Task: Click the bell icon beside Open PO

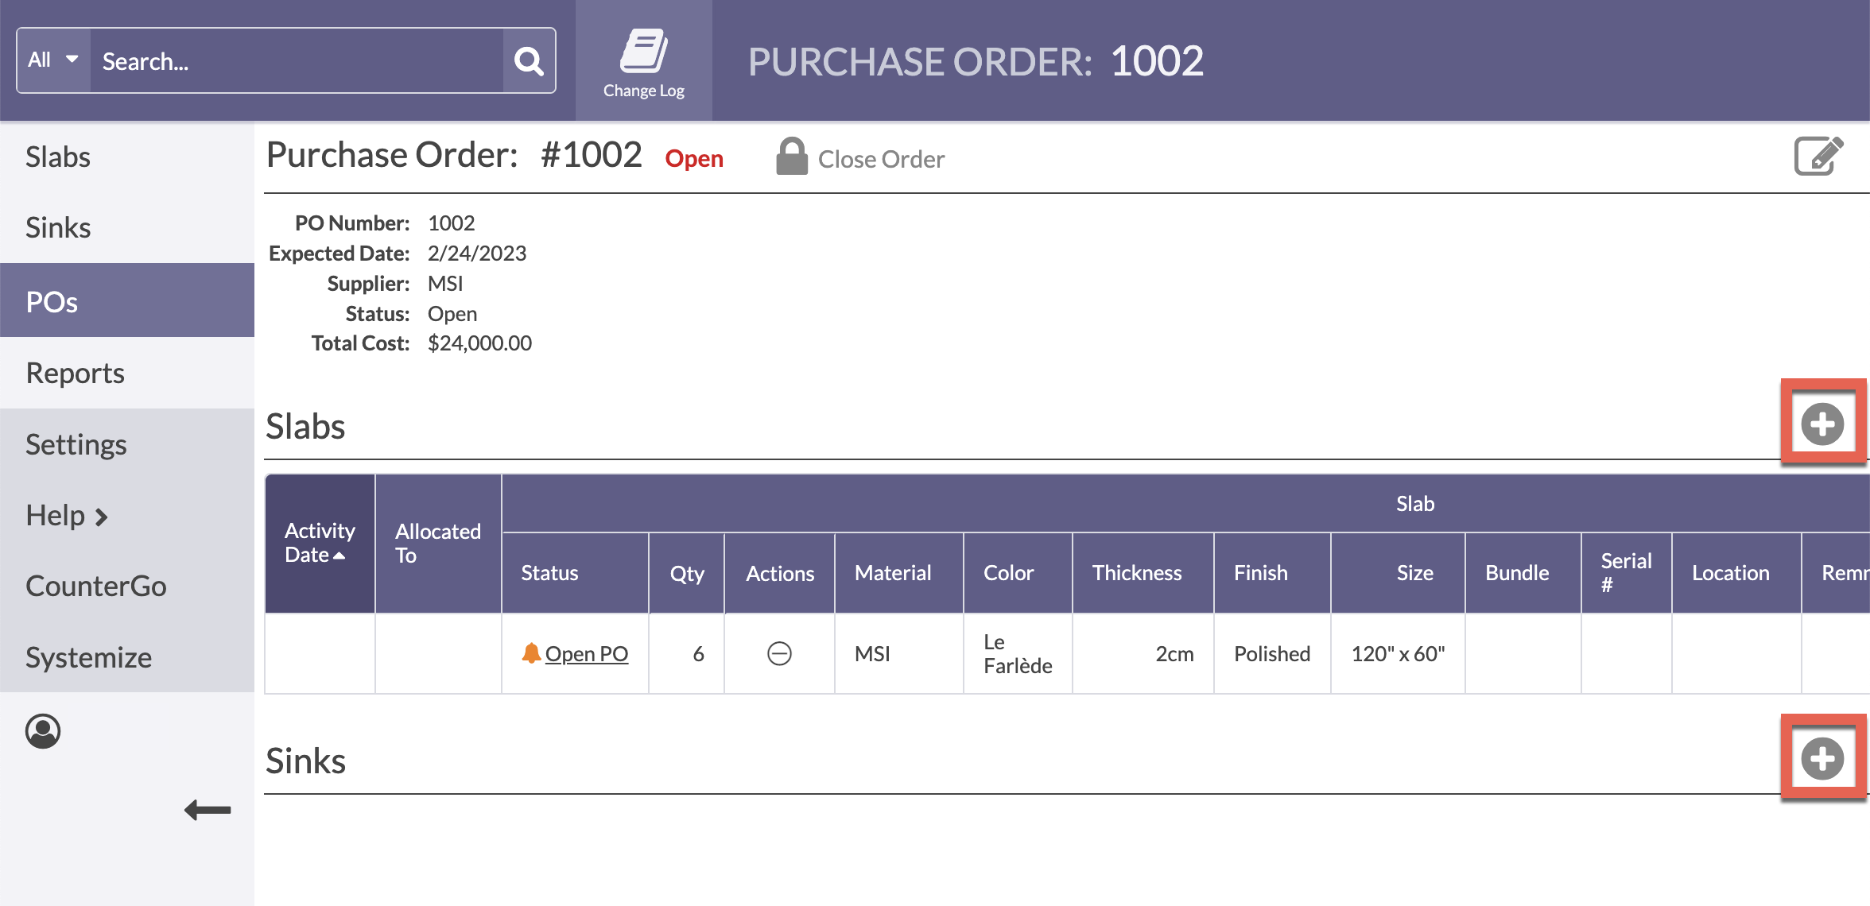Action: pyautogui.click(x=531, y=652)
